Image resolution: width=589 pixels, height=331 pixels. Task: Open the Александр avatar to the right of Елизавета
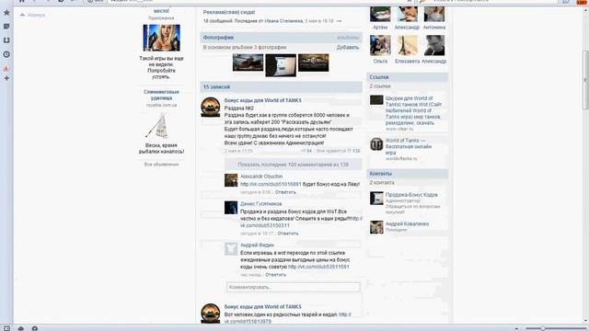(434, 45)
